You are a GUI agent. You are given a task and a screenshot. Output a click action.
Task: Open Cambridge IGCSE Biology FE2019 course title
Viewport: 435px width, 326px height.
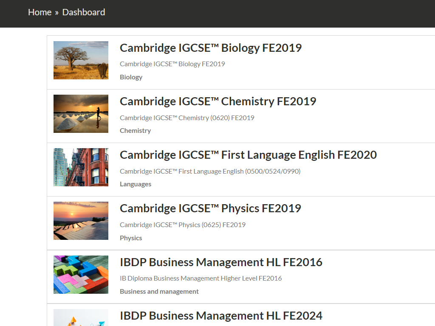coord(211,48)
